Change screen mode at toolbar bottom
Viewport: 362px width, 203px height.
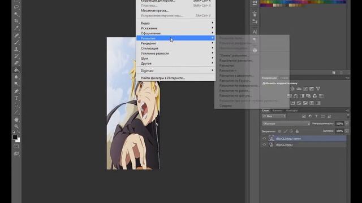(x=16, y=153)
